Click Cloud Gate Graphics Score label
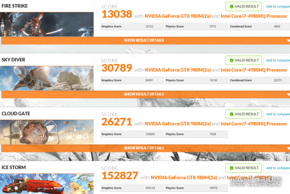Viewport: 290px width, 194px height. [x=111, y=134]
